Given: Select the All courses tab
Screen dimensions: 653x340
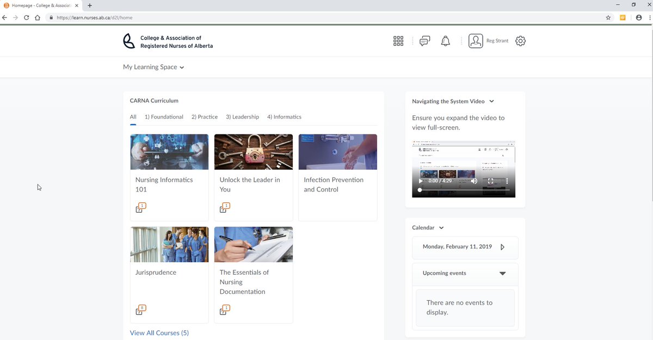Looking at the screenshot, I should point(133,117).
